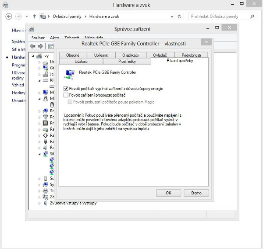Expand the Sc tree category
The image size is (263, 249).
pos(39,179)
